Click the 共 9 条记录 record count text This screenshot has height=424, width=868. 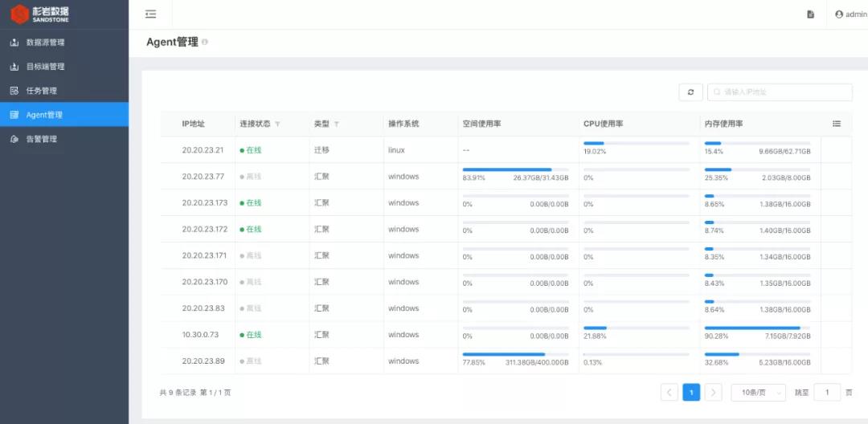(178, 393)
